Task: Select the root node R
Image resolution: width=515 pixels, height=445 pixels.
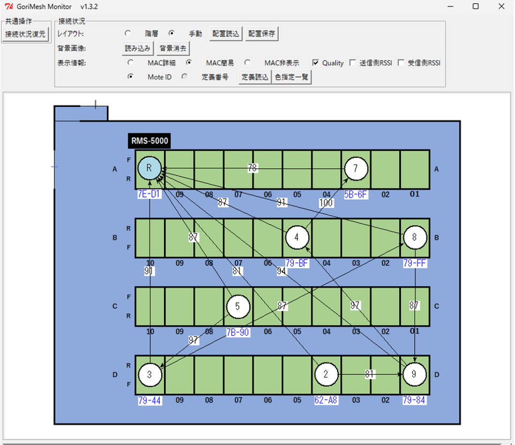Action: pos(150,168)
